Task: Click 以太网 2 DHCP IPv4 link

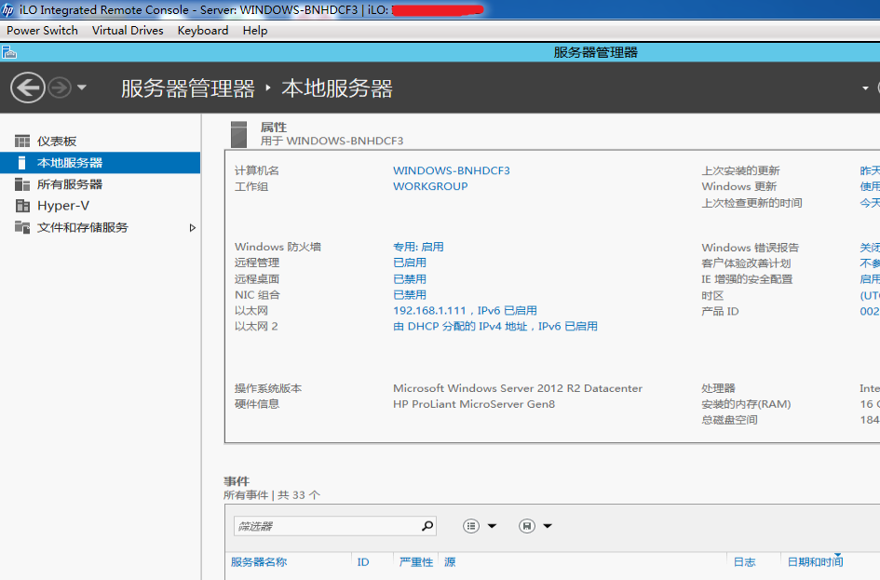Action: (x=495, y=326)
